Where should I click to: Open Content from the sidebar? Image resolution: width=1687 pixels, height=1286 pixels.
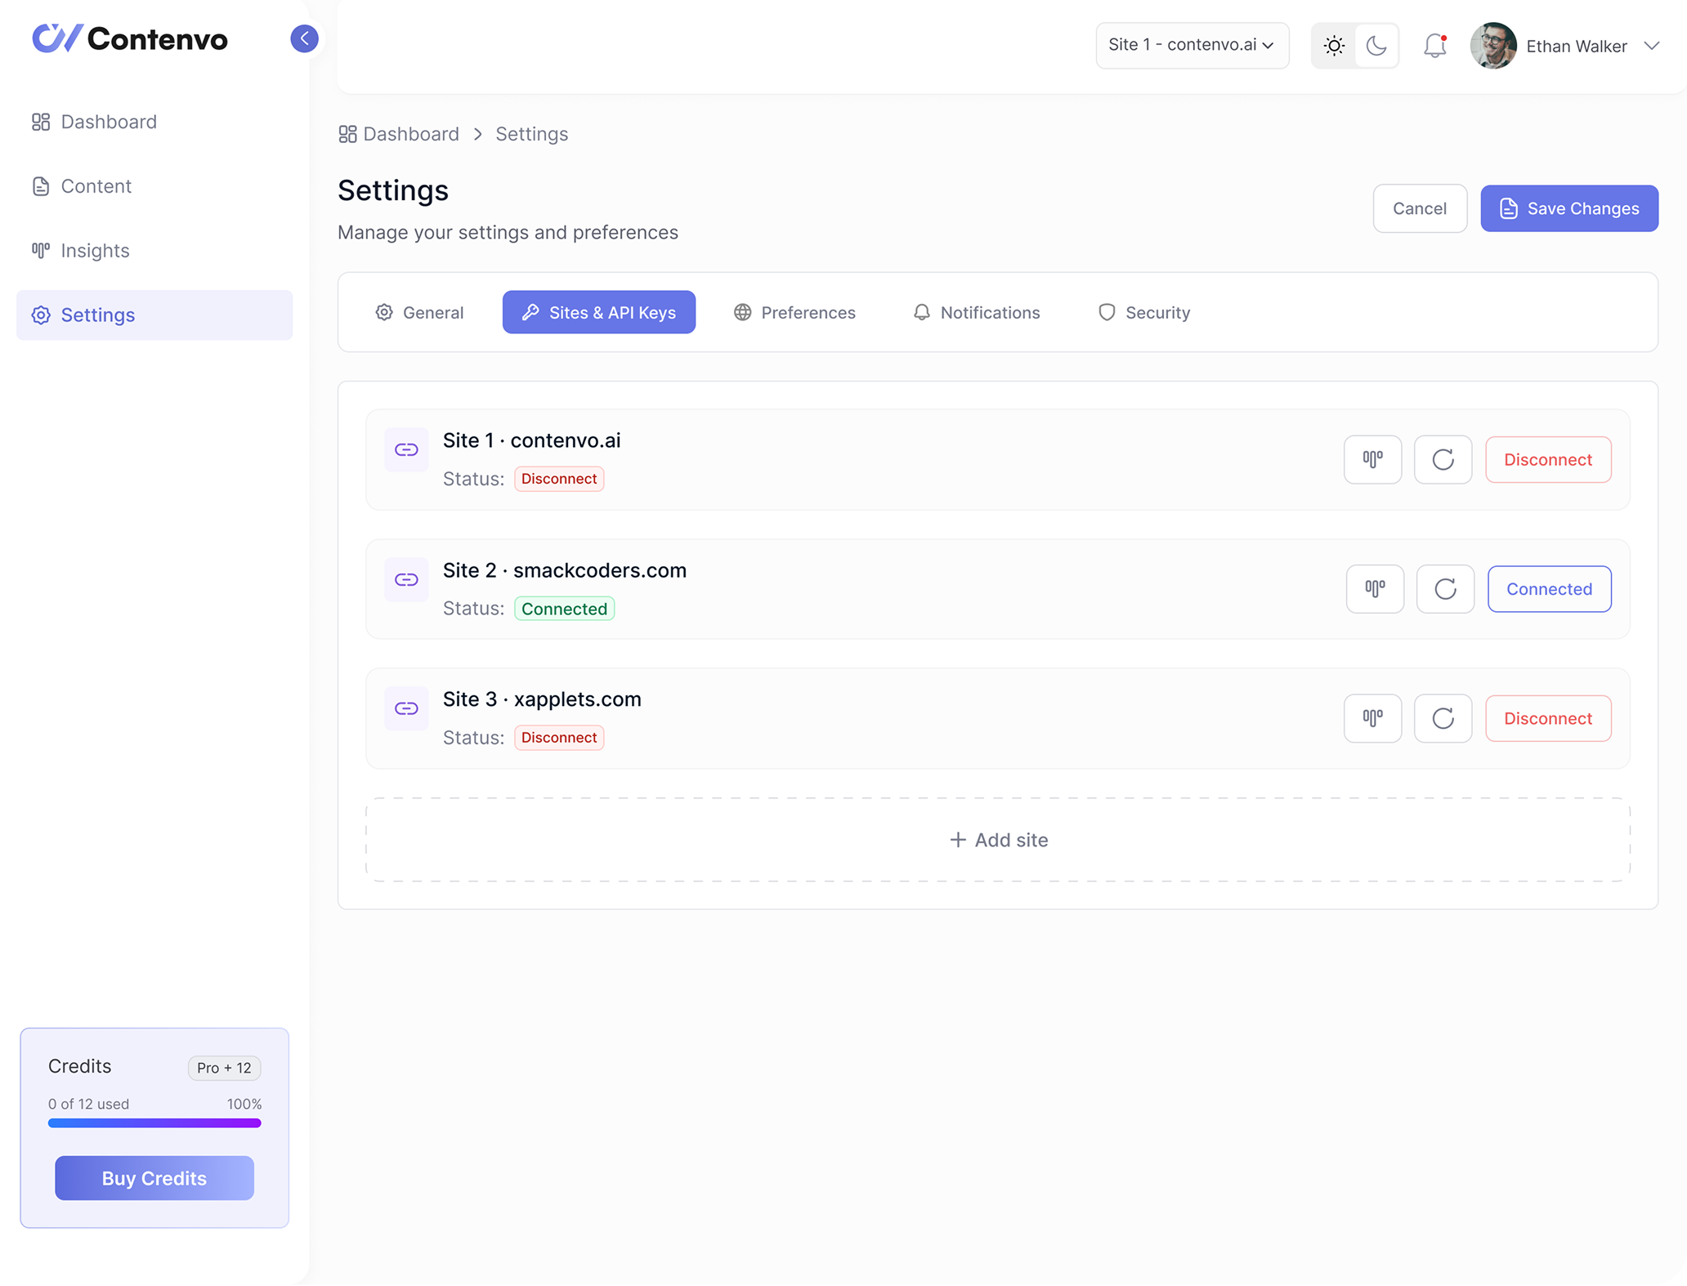[x=96, y=185]
